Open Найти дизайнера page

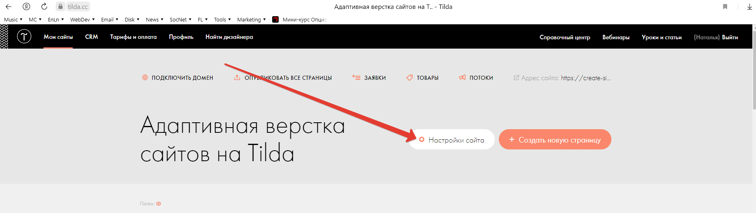tap(229, 37)
